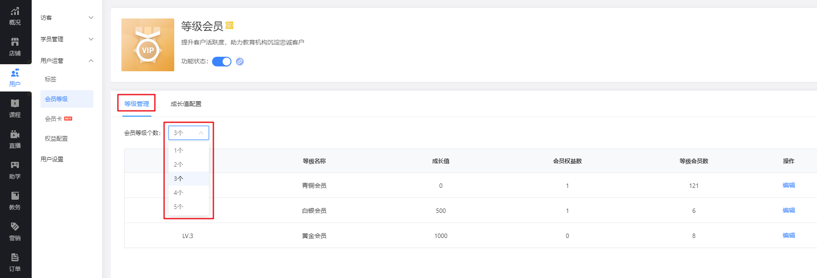Open the 营销 marketing icon
The width and height of the screenshot is (817, 278).
(15, 231)
